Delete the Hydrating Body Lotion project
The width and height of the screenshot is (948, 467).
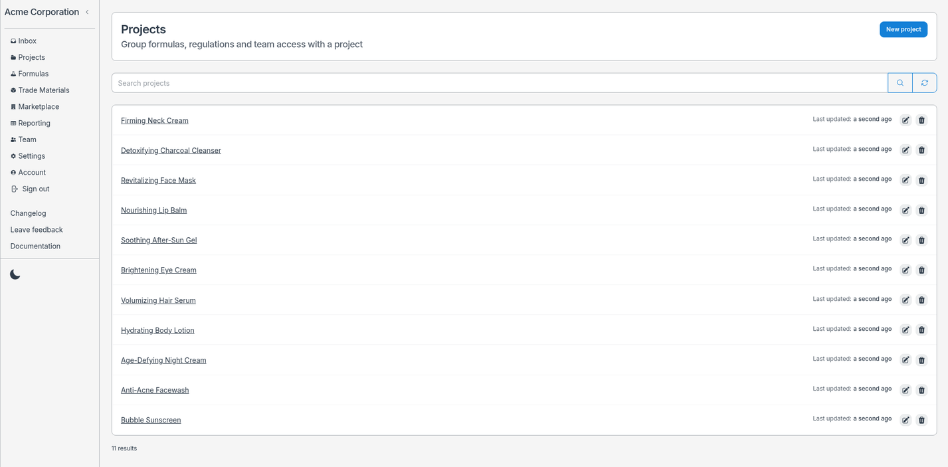pyautogui.click(x=921, y=330)
